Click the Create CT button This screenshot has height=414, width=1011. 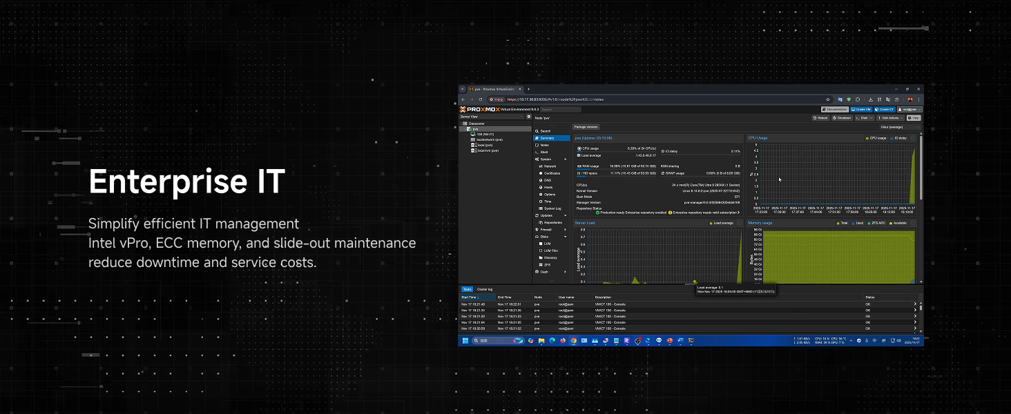tap(885, 109)
